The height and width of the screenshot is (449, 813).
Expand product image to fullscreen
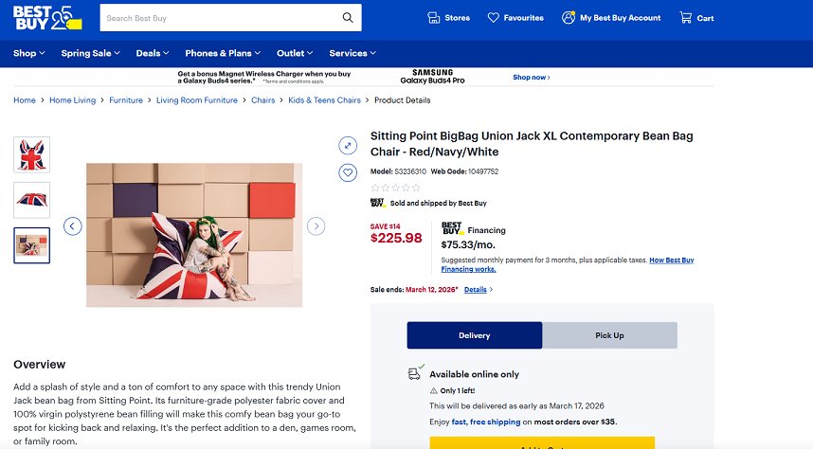pyautogui.click(x=348, y=145)
